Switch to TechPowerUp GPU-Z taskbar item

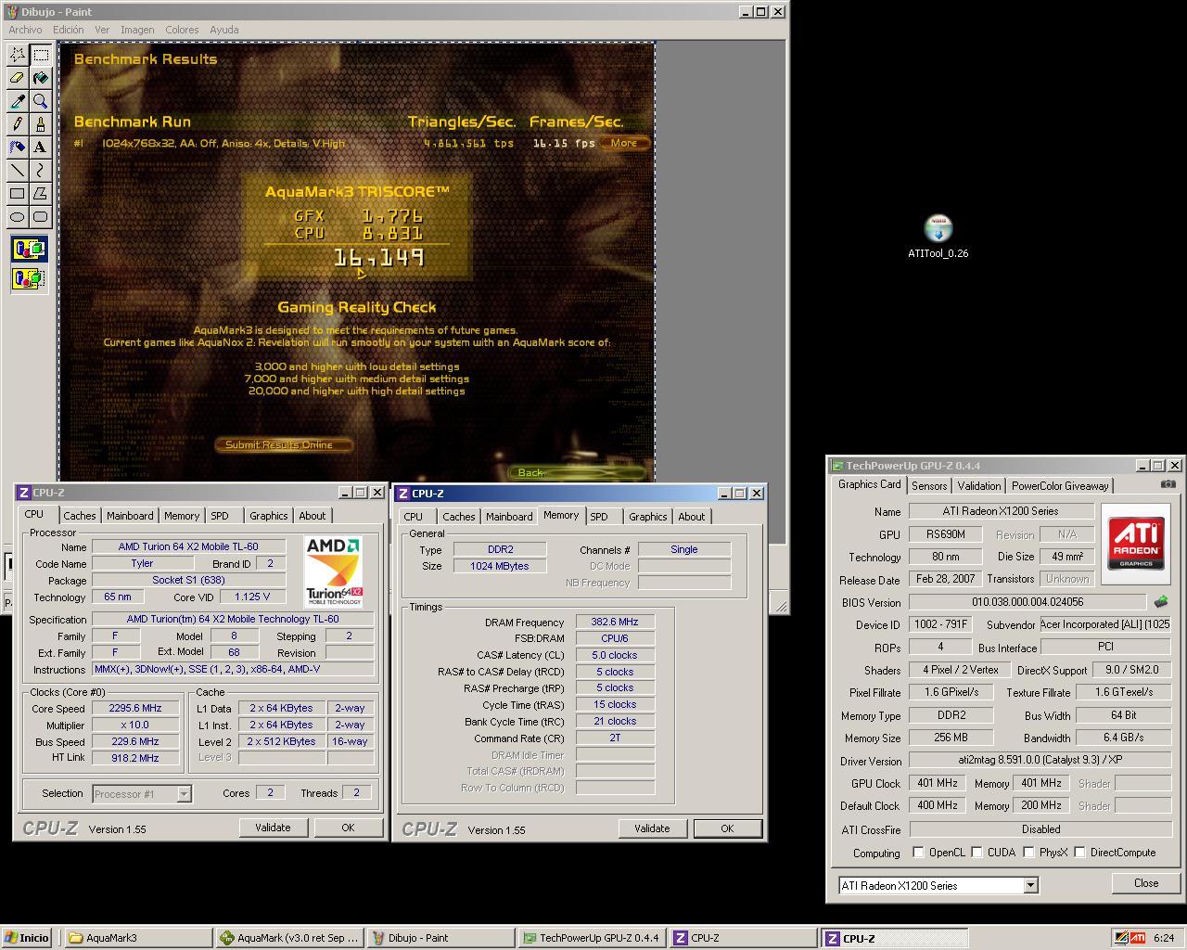point(590,938)
